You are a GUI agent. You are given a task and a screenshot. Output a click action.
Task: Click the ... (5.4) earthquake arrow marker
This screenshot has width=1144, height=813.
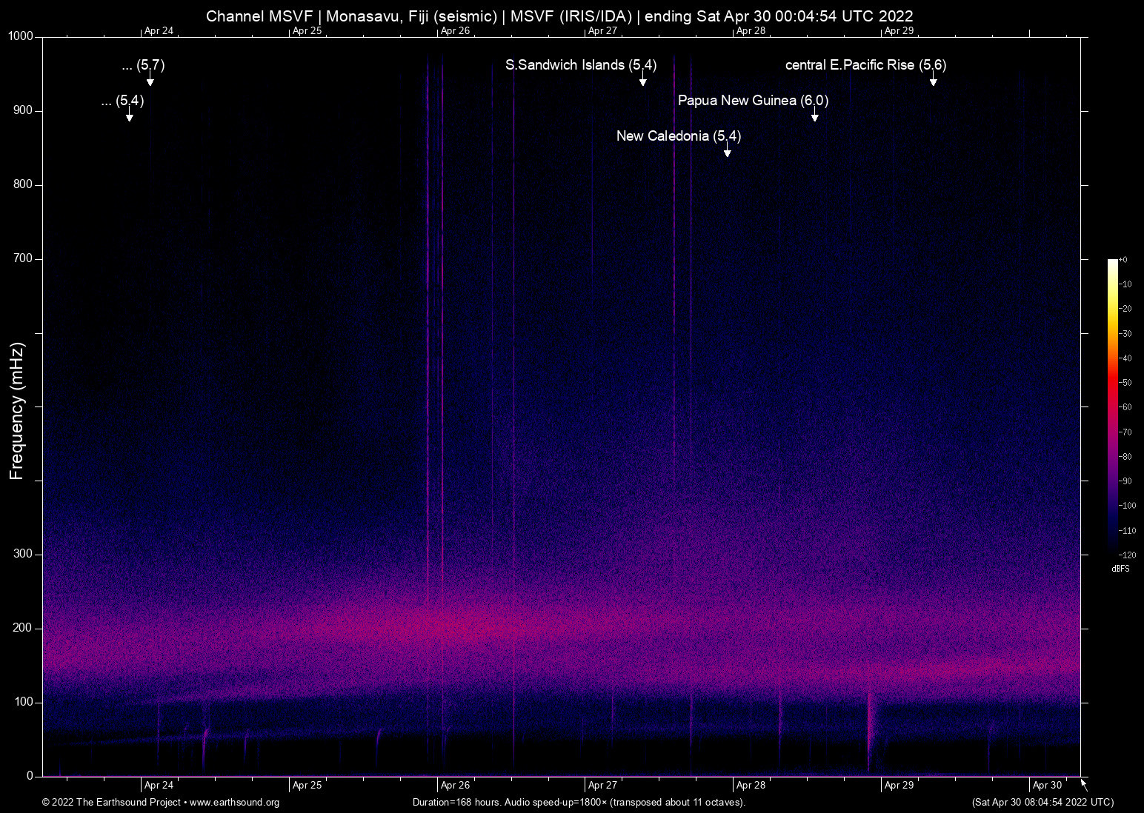pyautogui.click(x=130, y=116)
